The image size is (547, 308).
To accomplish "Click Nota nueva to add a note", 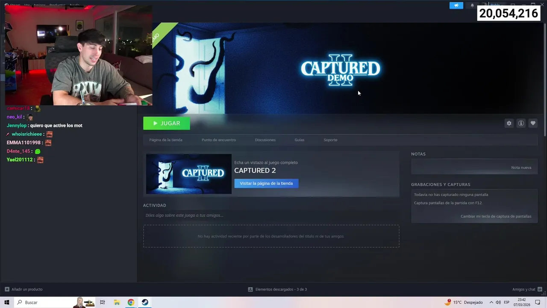I will [521, 167].
